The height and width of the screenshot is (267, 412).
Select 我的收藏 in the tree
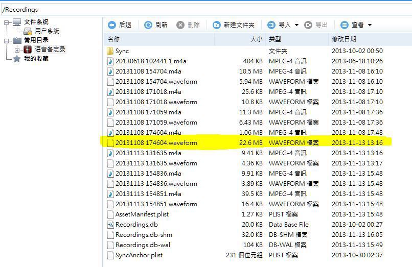click(36, 58)
